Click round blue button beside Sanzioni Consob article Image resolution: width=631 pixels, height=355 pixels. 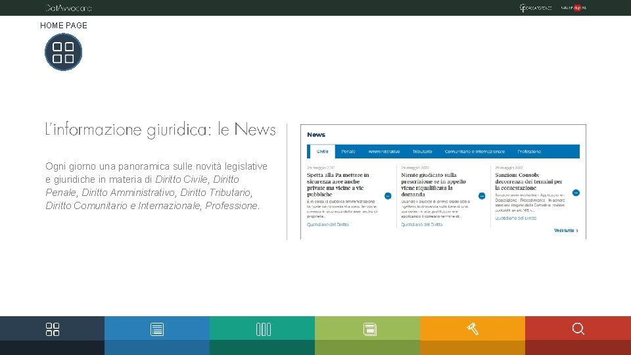pos(576,193)
